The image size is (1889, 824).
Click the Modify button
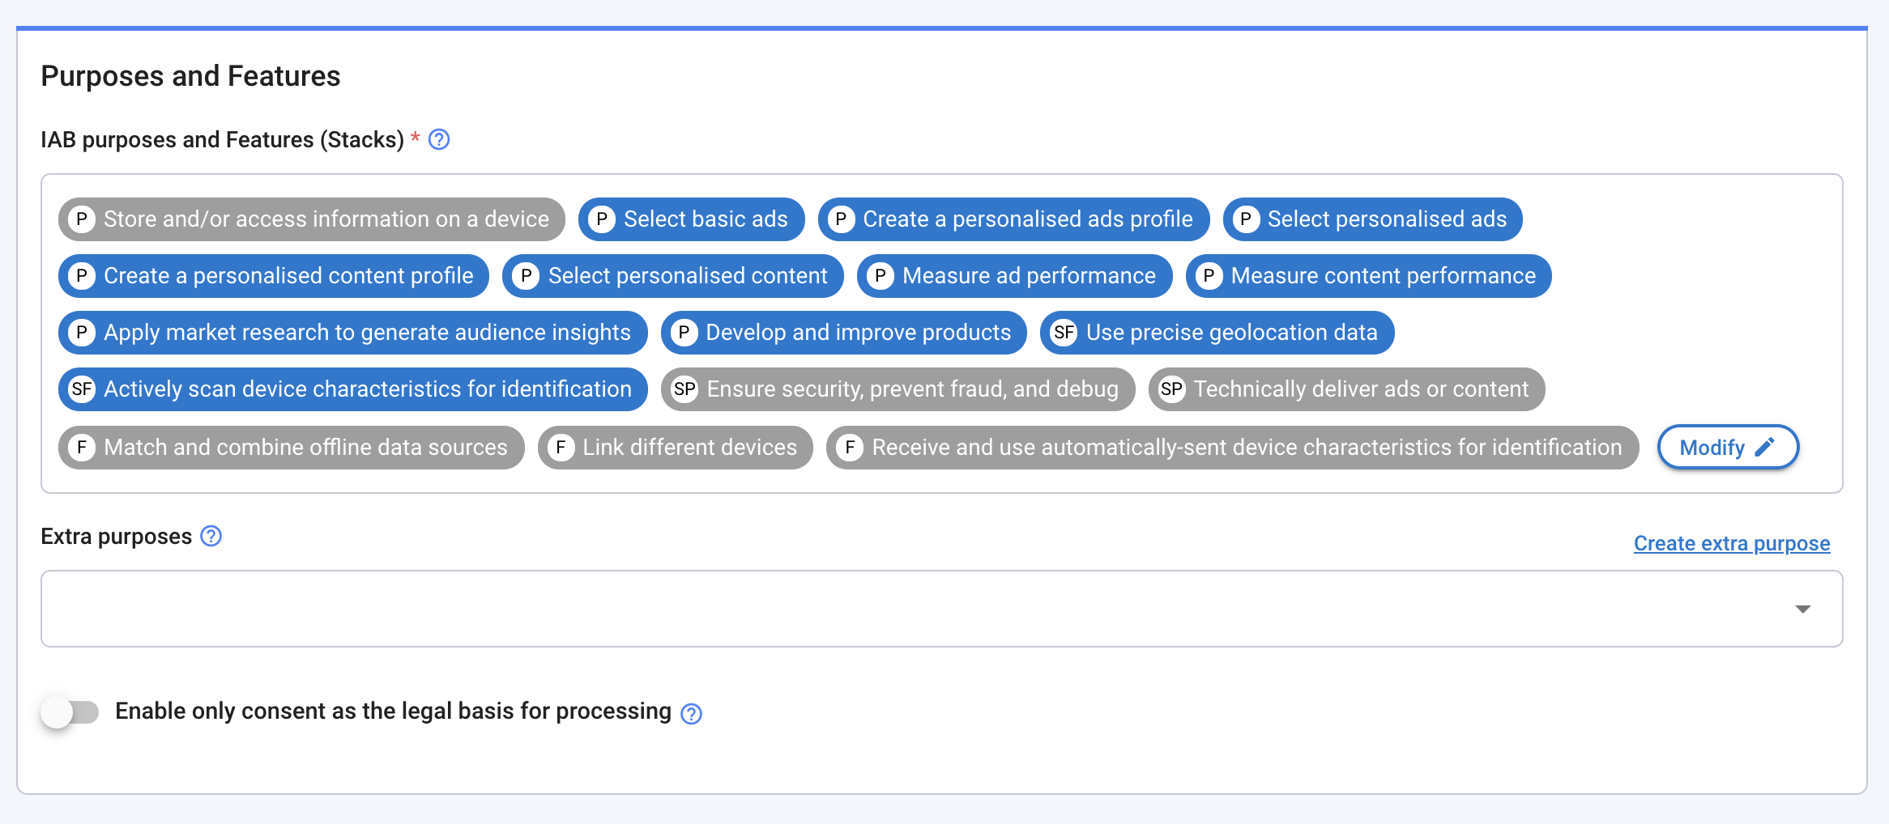pos(1728,446)
